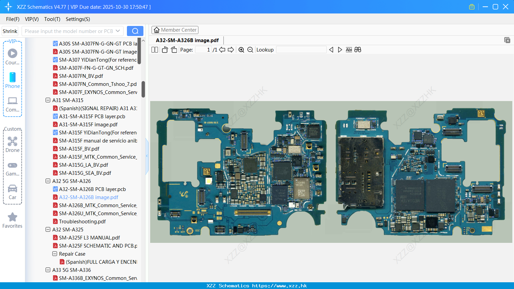This screenshot has height=289, width=514.
Task: Open the Member Center button
Action: point(175,30)
